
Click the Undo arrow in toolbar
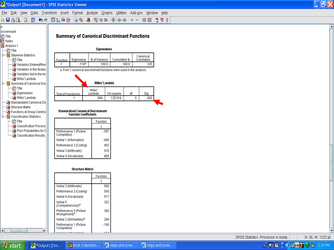(x=41, y=20)
